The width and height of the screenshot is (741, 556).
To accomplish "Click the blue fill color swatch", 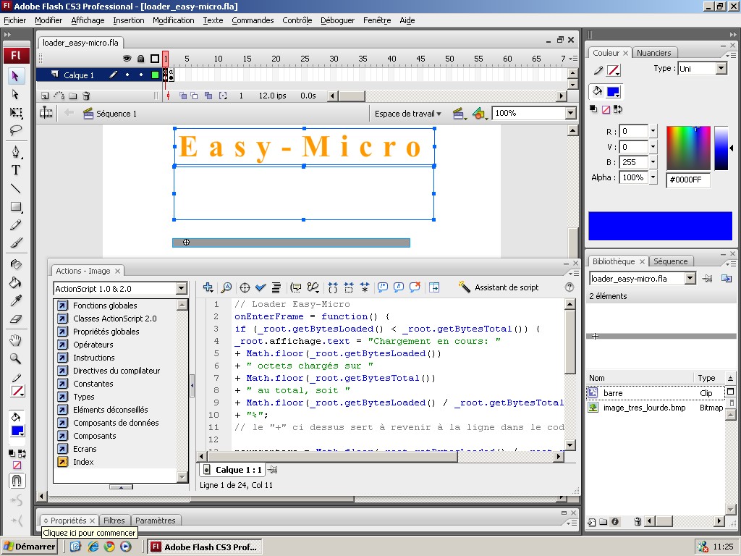I will tap(613, 92).
